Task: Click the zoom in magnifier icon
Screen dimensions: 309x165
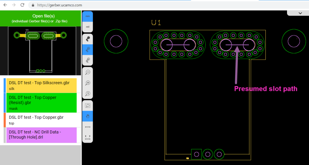Action: [x=88, y=83]
